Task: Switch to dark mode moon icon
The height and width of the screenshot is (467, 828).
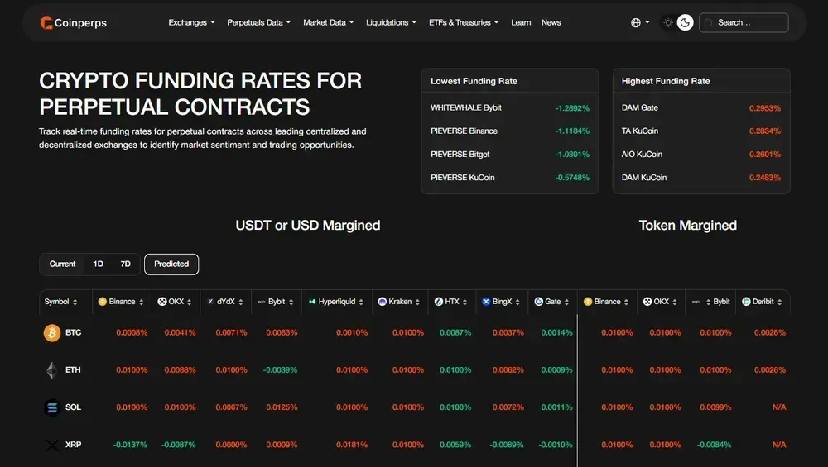Action: [685, 22]
